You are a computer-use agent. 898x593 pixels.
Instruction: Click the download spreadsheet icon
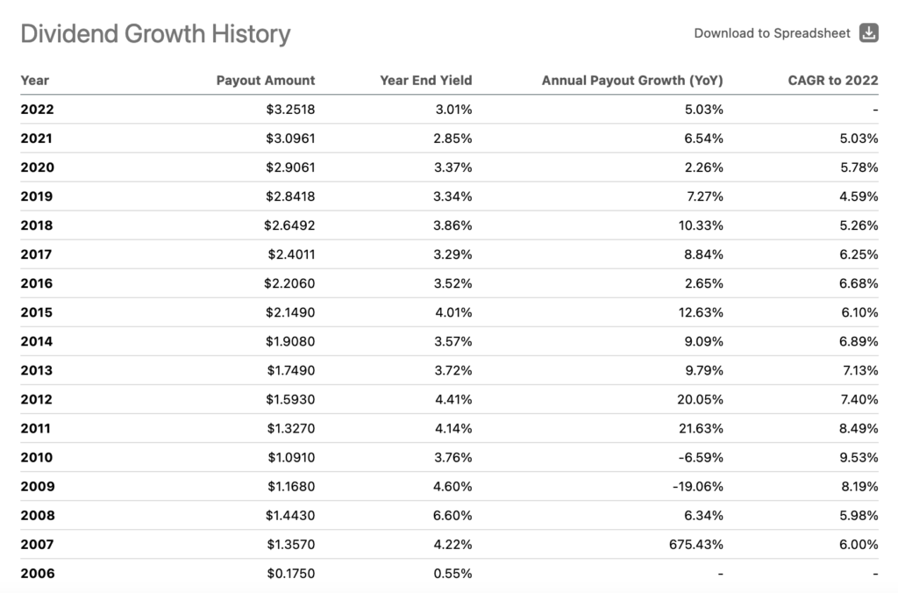[x=868, y=33]
